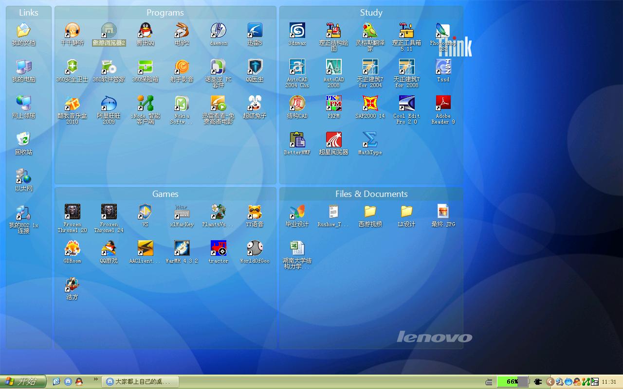Launch the WorldOfGoo game shortcut
The height and width of the screenshot is (389, 623).
point(255,252)
